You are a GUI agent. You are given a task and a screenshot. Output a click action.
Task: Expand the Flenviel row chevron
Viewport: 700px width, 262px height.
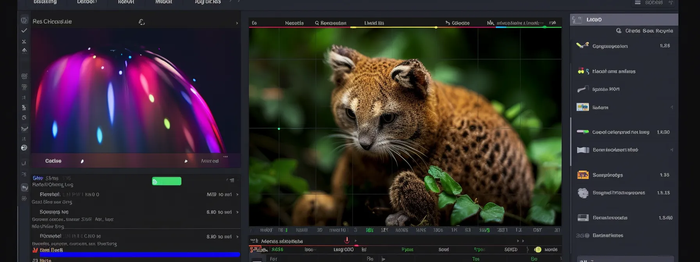pyautogui.click(x=237, y=195)
